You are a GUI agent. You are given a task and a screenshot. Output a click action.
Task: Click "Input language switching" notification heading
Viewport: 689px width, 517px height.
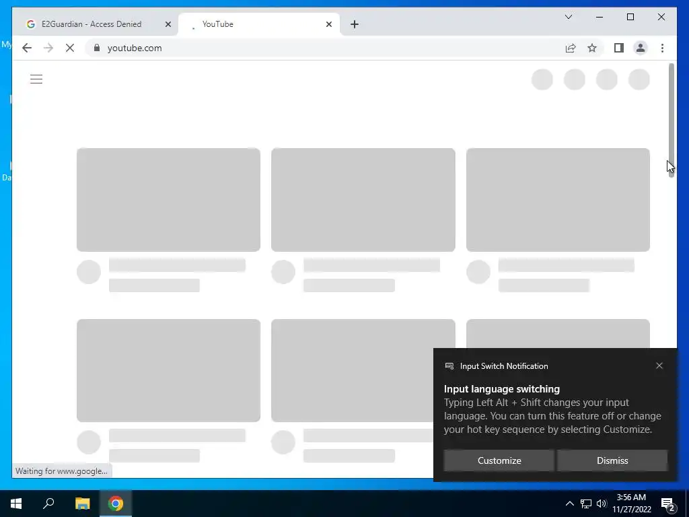tap(502, 389)
